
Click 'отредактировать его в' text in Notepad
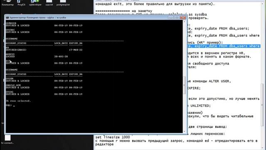click(236, 141)
